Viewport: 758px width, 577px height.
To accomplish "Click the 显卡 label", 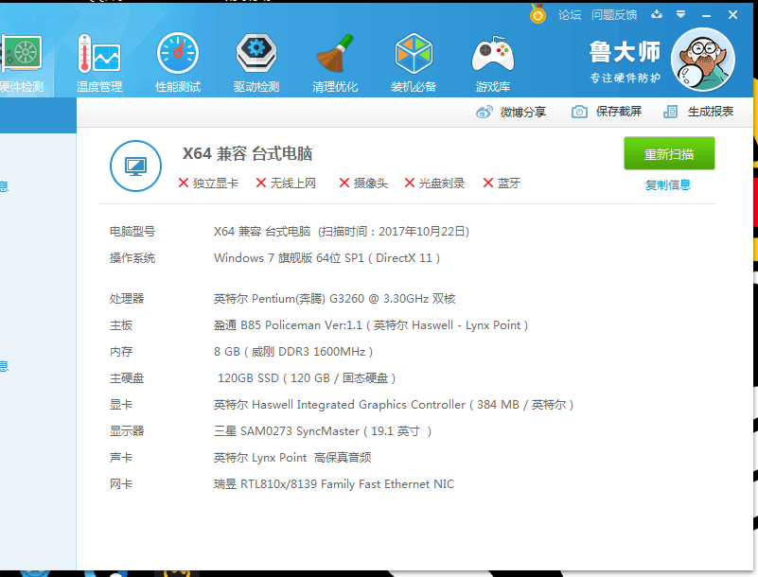I will pos(121,405).
